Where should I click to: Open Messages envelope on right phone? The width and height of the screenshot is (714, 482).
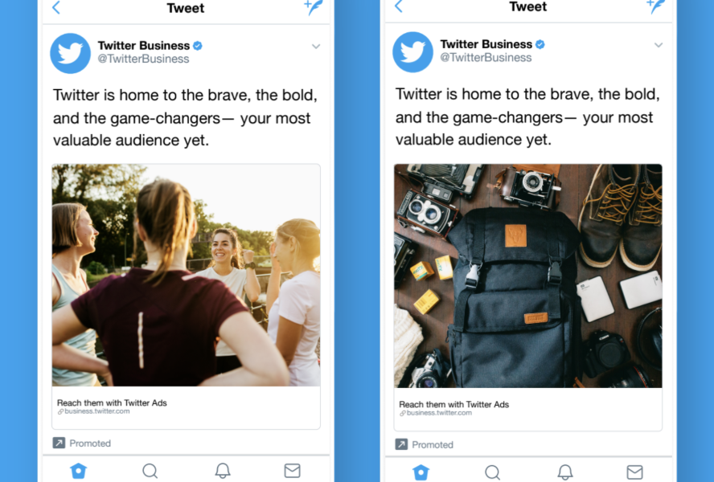(634, 472)
